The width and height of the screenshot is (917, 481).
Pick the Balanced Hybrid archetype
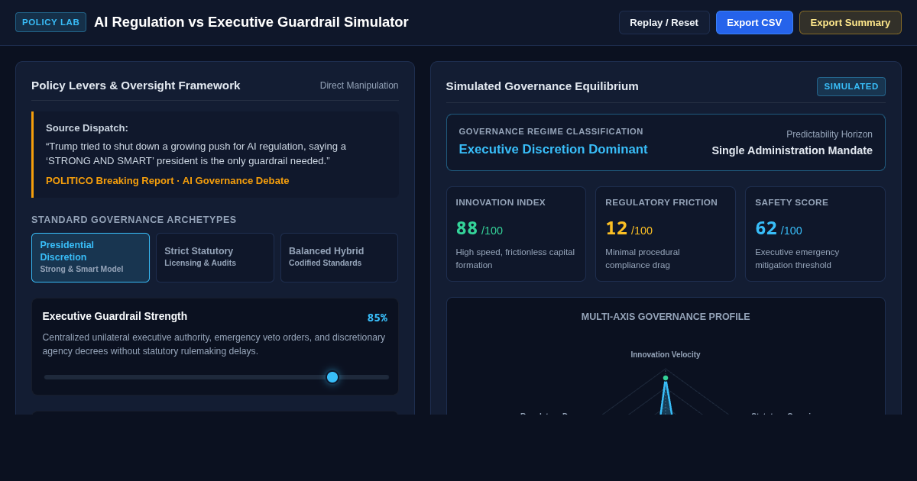(x=339, y=257)
